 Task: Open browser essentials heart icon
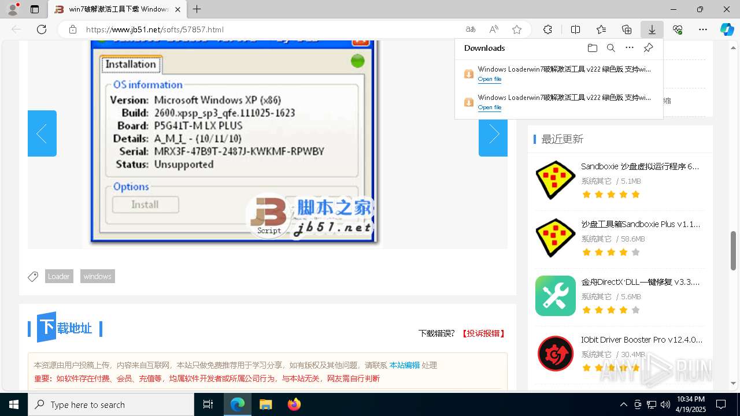678,29
